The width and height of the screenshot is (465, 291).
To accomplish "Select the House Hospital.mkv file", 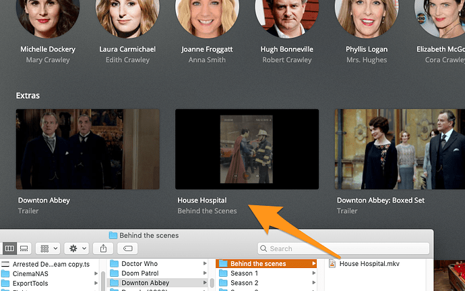I will (x=369, y=263).
